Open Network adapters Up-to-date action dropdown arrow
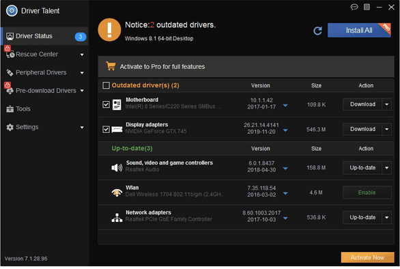 387,217
